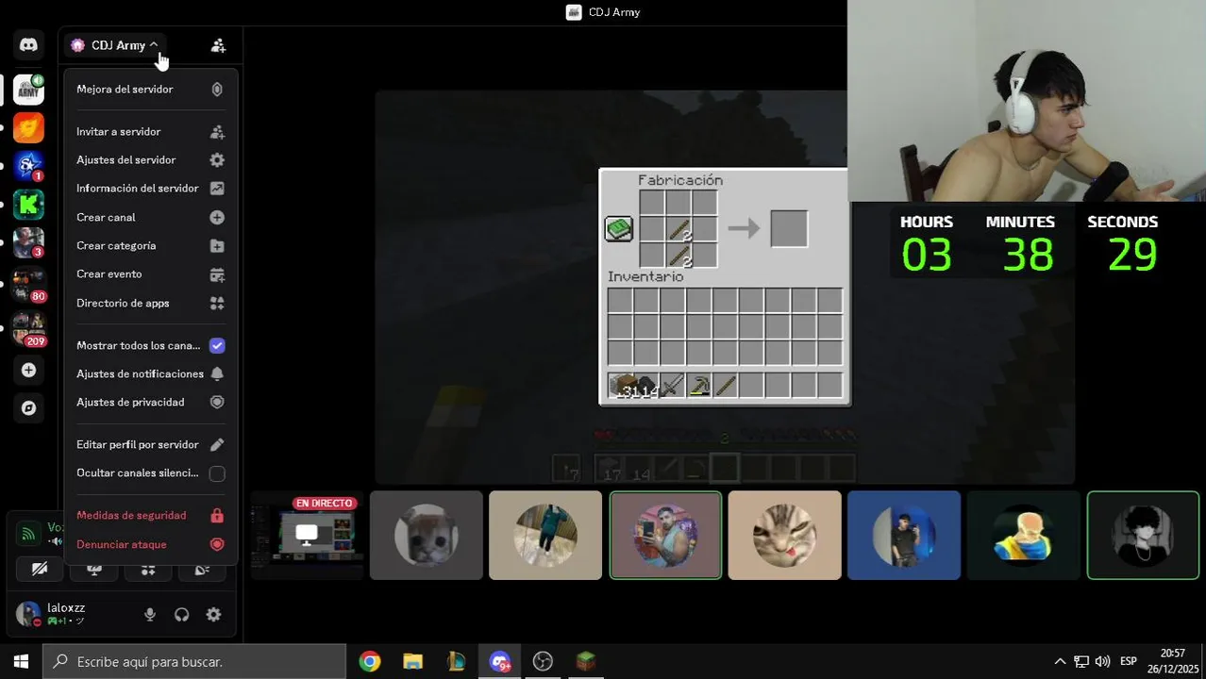Click the invite people icon beside CDJ Army
1206x679 pixels.
(218, 45)
